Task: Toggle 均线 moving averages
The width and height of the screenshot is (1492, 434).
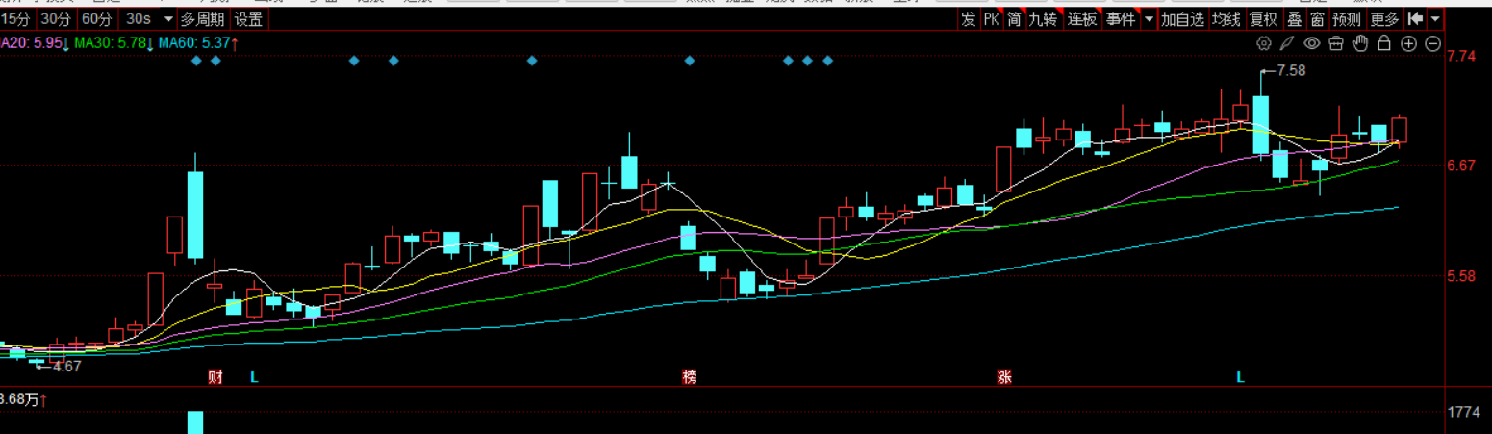Action: (x=1226, y=18)
